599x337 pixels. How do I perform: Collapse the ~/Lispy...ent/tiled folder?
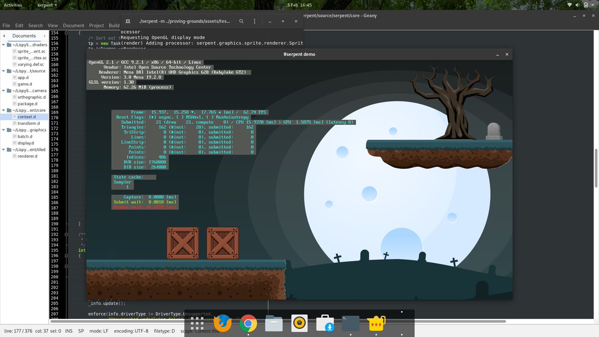(3, 149)
